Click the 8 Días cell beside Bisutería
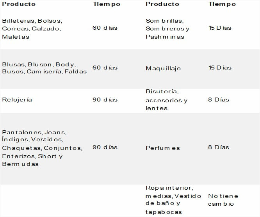Image resolution: width=260 pixels, height=217 pixels. [x=219, y=100]
